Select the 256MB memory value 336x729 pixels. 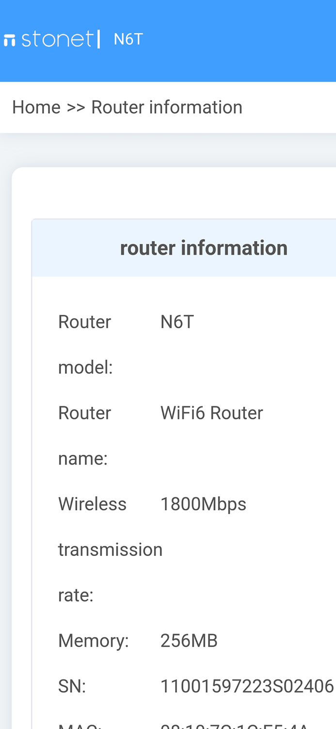click(x=189, y=640)
